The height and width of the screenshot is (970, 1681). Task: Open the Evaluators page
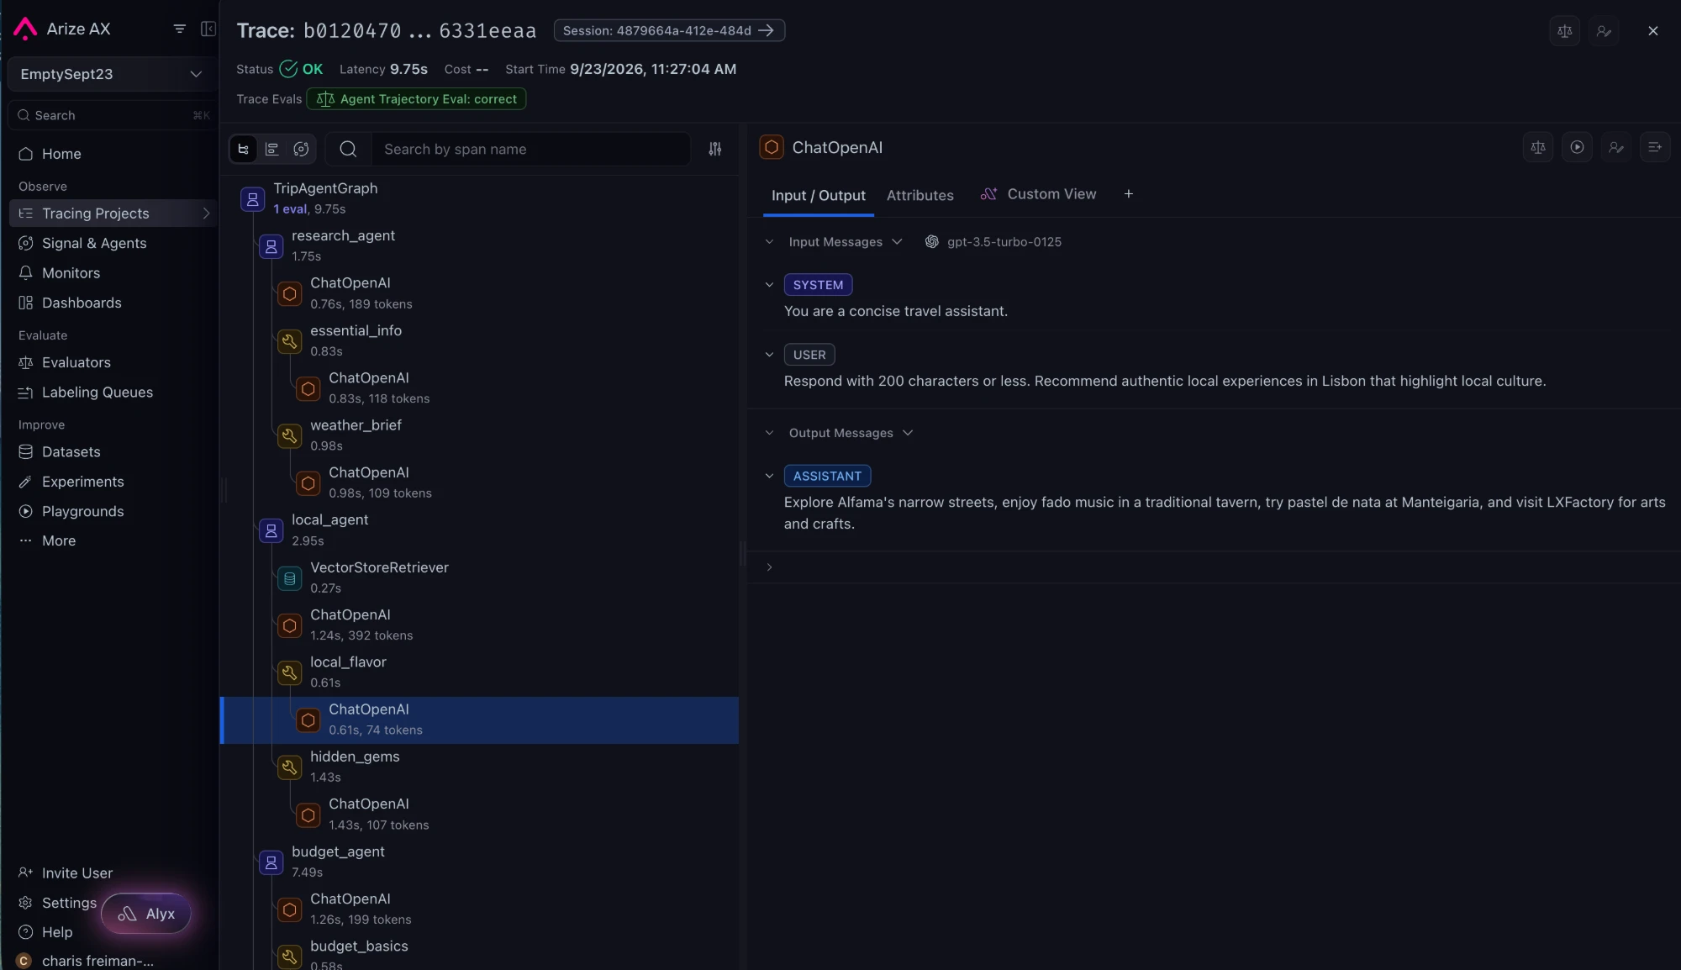(76, 362)
